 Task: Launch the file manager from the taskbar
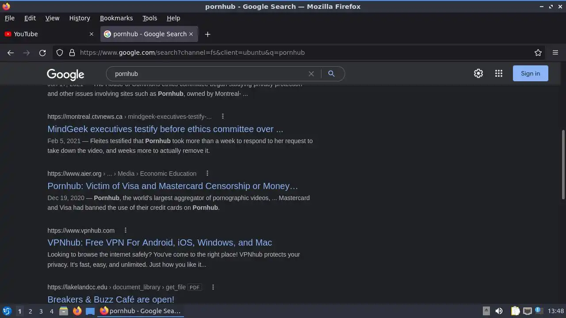[x=63, y=311]
